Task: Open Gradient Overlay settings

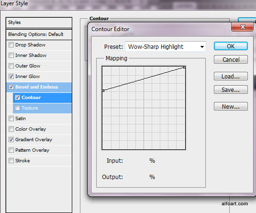Action: click(x=33, y=140)
